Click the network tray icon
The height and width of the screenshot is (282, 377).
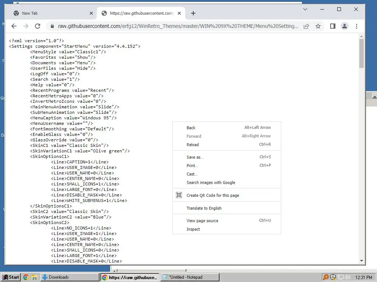[x=341, y=277]
